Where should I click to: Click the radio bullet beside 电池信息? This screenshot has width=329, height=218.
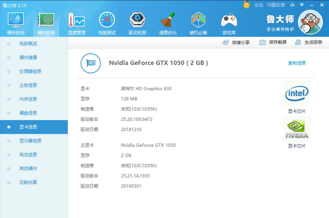tap(9, 155)
